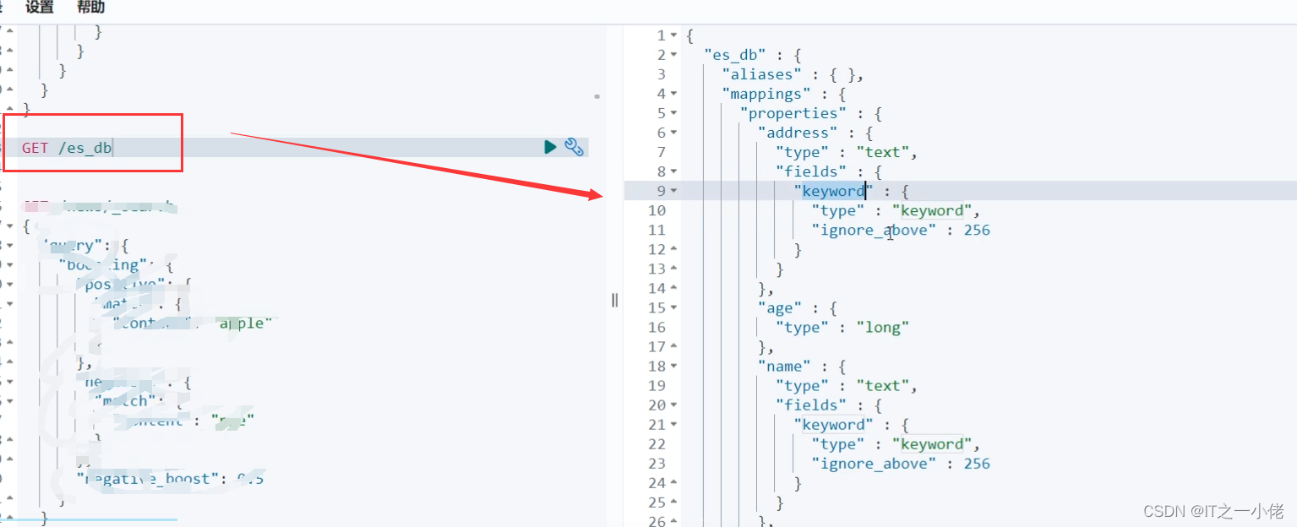This screenshot has height=527, width=1297.
Task: Click the 256 value on line 11
Action: [977, 230]
